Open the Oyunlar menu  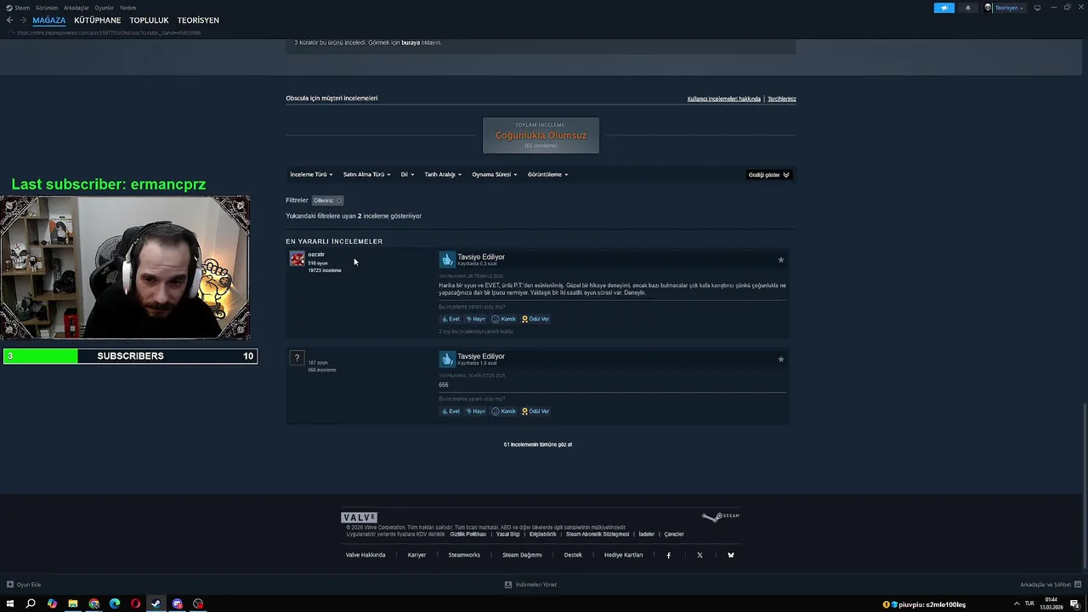pyautogui.click(x=105, y=8)
